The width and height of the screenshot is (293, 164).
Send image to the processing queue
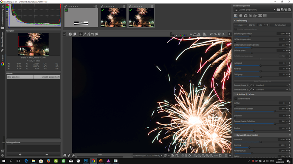pyautogui.click(x=69, y=156)
